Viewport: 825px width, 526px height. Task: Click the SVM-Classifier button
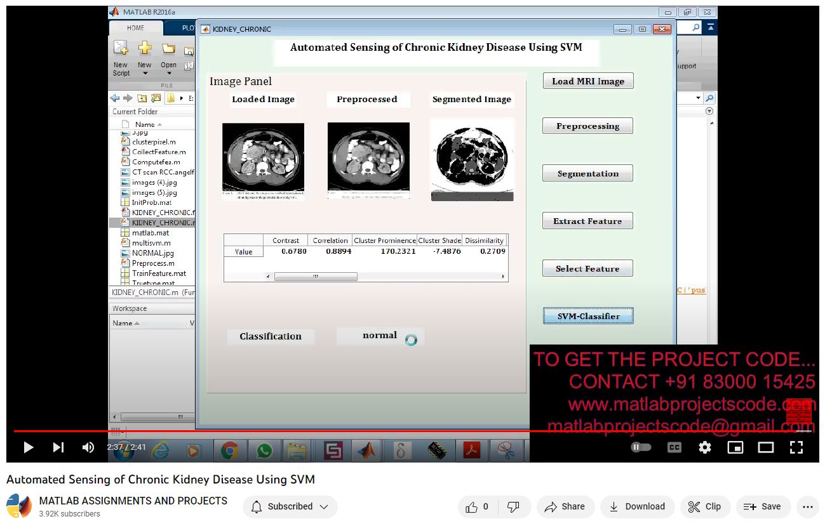[588, 316]
